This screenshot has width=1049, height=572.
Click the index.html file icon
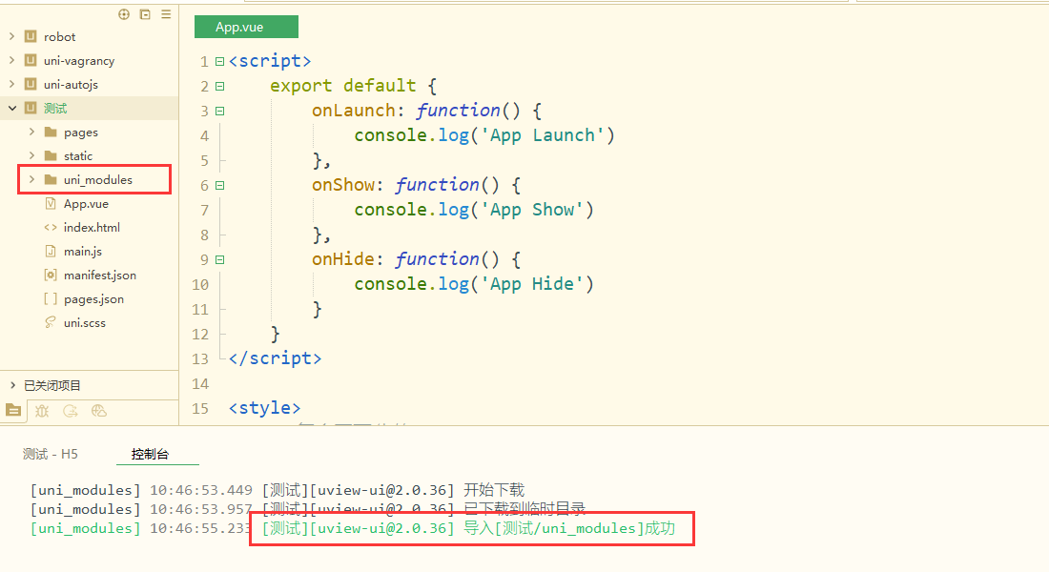click(51, 228)
